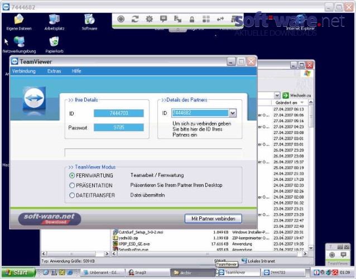Click the taskbar clock showing 01:39

(x=345, y=272)
